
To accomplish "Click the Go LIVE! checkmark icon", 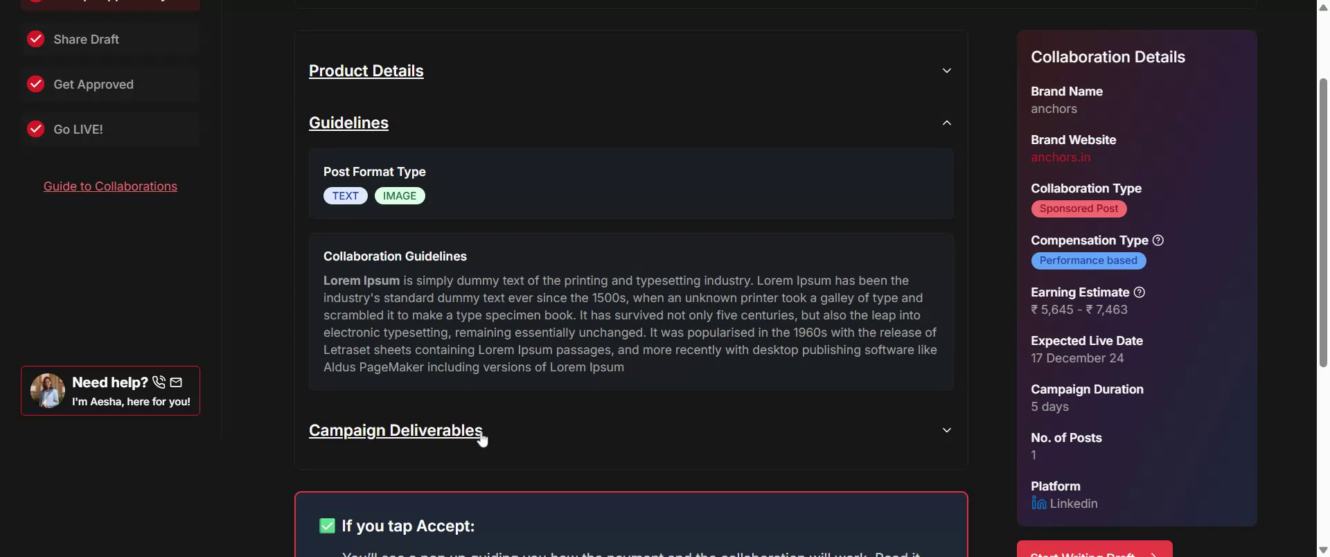I will click(35, 129).
